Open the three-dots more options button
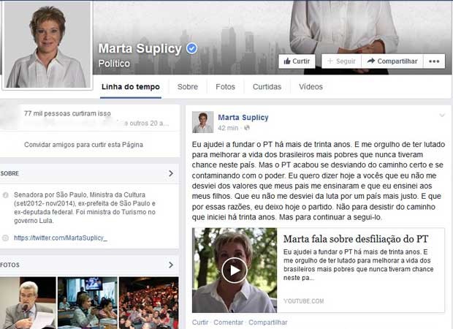 coord(434,61)
